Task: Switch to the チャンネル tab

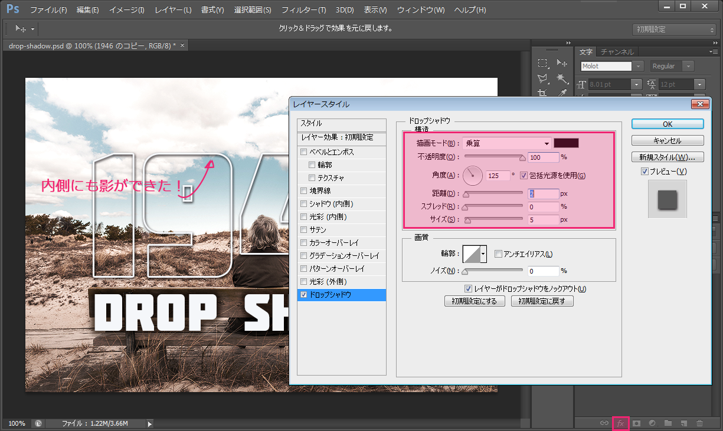Action: 617,52
